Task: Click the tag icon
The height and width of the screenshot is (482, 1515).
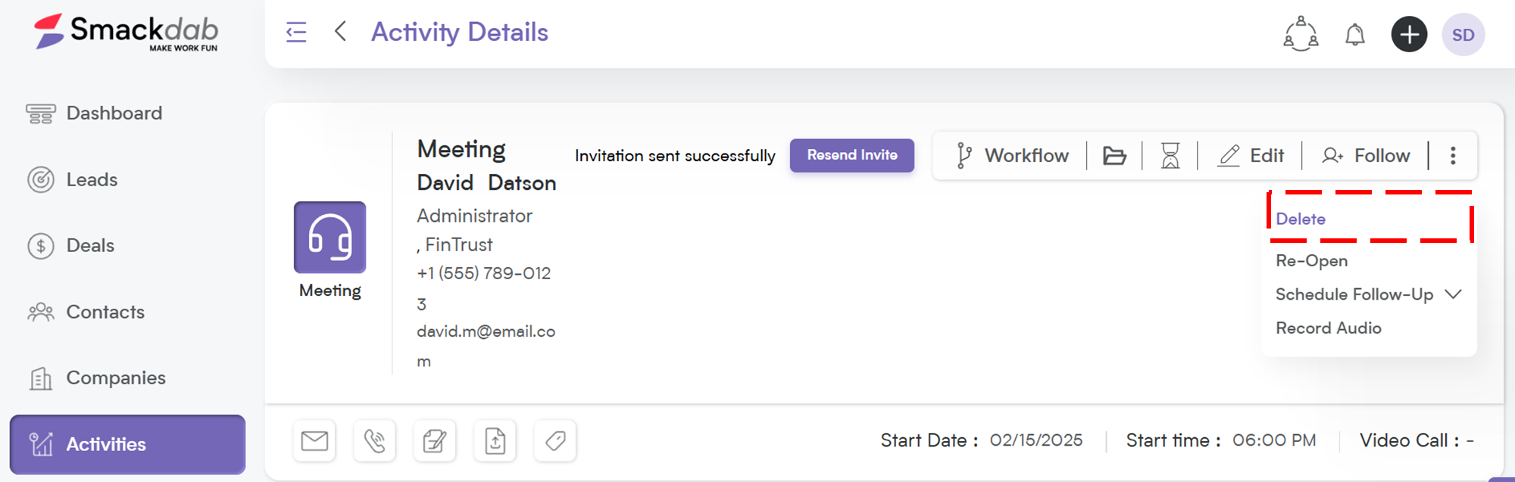Action: (555, 440)
